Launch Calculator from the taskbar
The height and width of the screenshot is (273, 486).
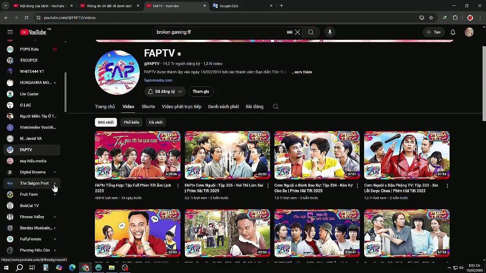46,268
